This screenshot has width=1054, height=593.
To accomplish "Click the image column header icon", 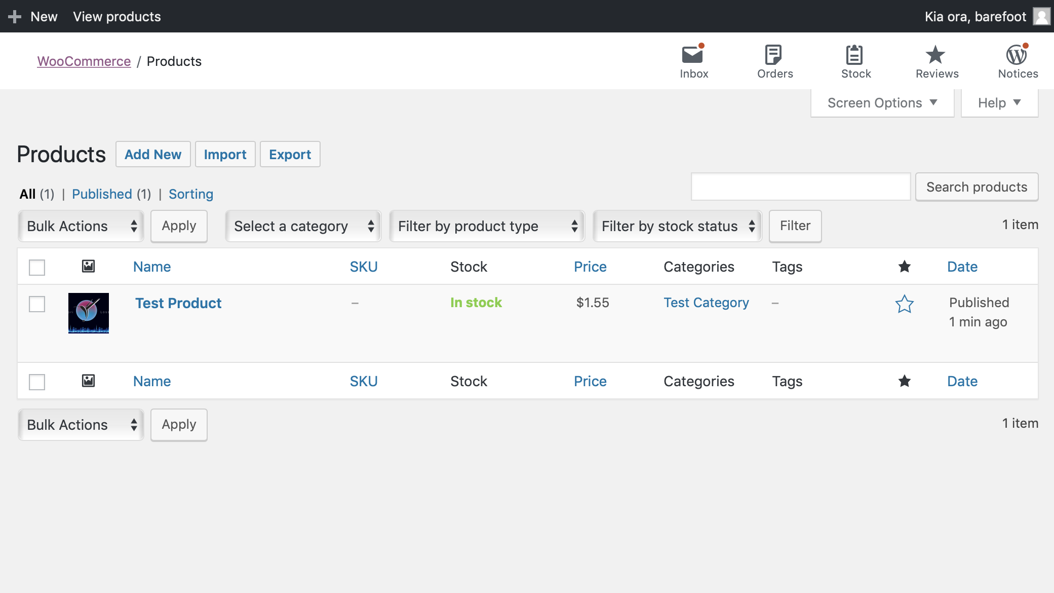I will coord(89,266).
